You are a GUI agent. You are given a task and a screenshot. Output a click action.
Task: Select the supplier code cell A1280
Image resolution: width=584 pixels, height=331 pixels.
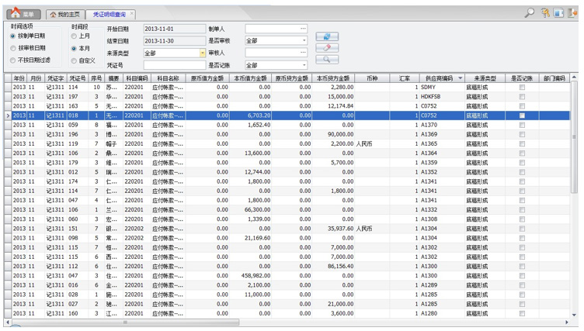442,313
